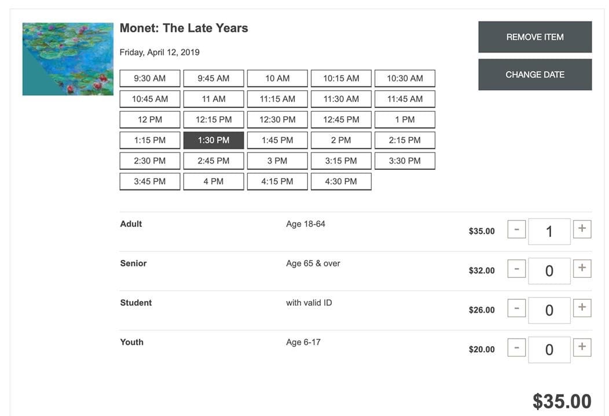Click the REMOVE ITEM button
The image size is (609, 416).
pos(535,37)
